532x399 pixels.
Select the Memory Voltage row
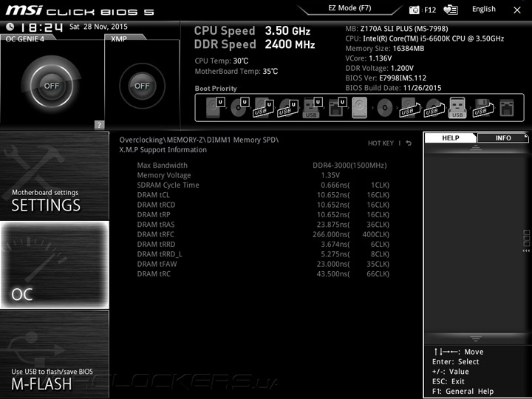[x=263, y=175]
